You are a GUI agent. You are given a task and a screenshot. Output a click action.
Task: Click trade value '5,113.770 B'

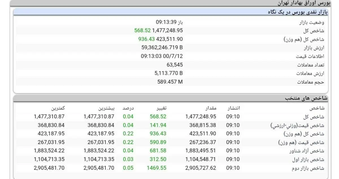point(169,73)
